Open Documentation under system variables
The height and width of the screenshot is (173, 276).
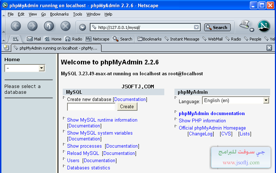(x=84, y=139)
